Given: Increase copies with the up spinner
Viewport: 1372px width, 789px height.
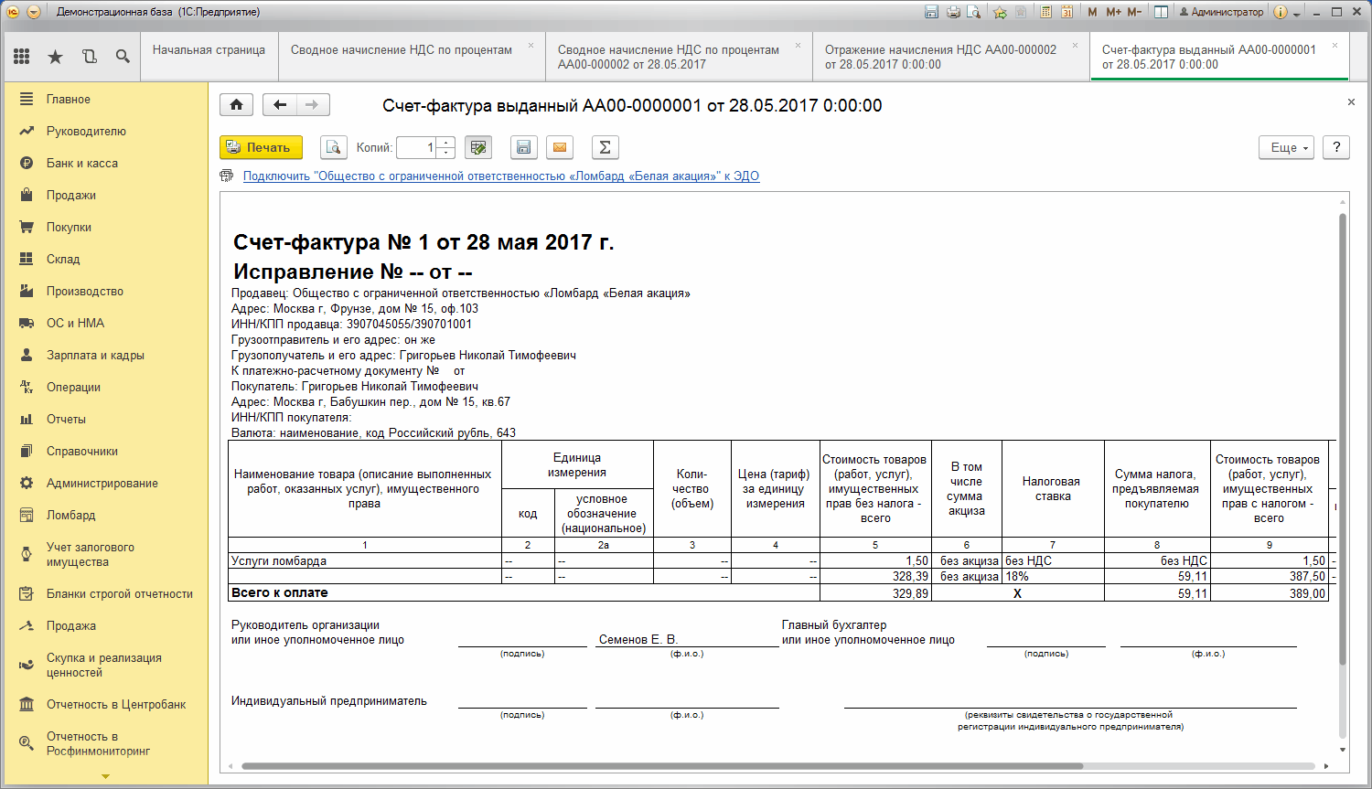Looking at the screenshot, I should (445, 142).
